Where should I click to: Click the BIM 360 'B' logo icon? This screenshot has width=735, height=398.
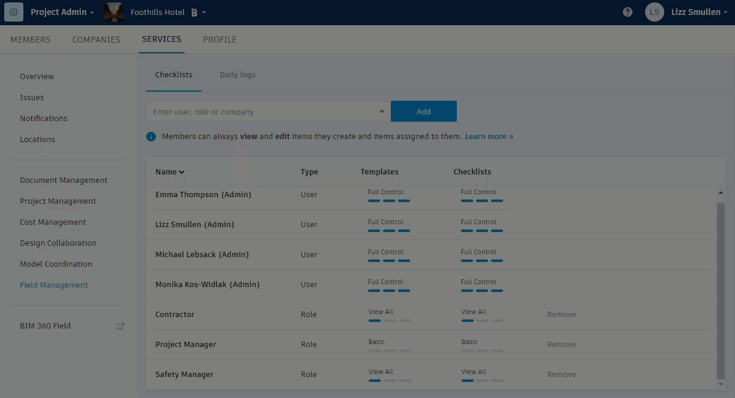(194, 13)
